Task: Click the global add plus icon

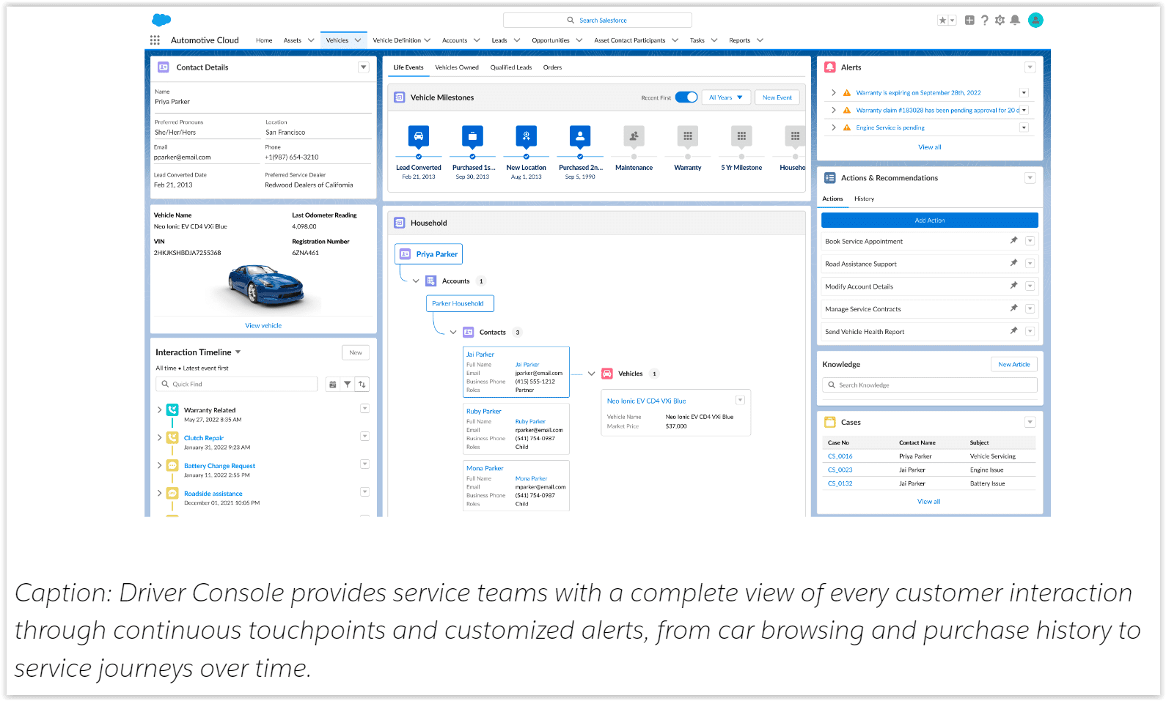Action: point(969,21)
